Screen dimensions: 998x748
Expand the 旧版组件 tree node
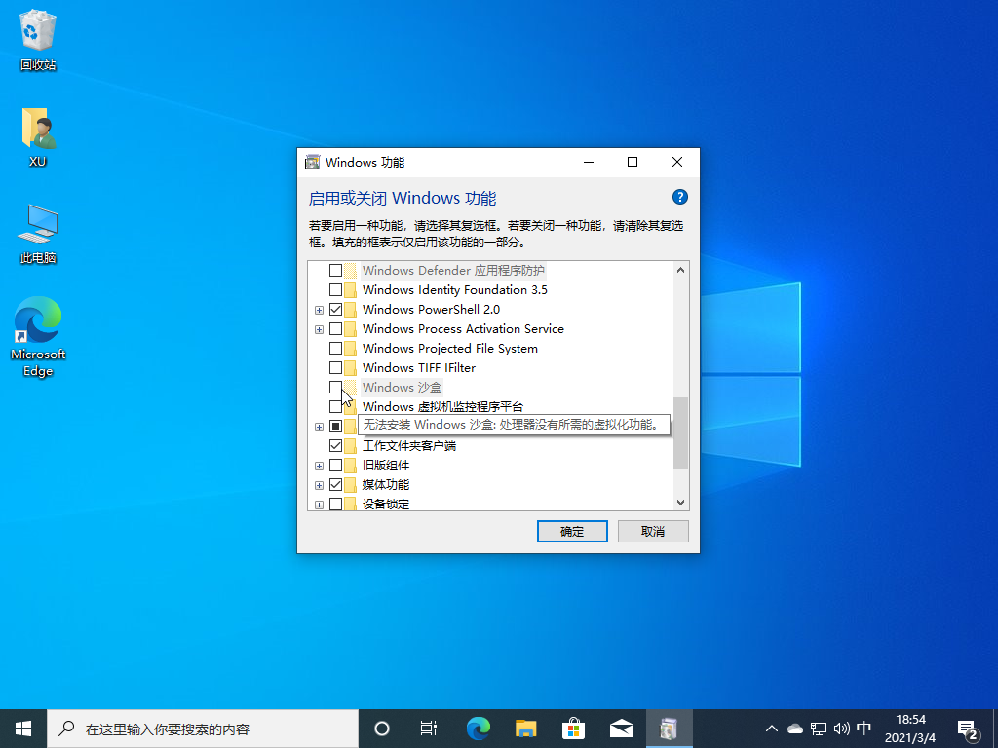pos(319,466)
